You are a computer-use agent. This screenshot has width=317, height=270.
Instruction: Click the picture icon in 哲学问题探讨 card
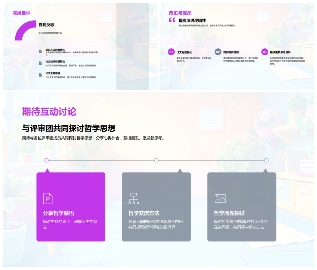coord(220,199)
